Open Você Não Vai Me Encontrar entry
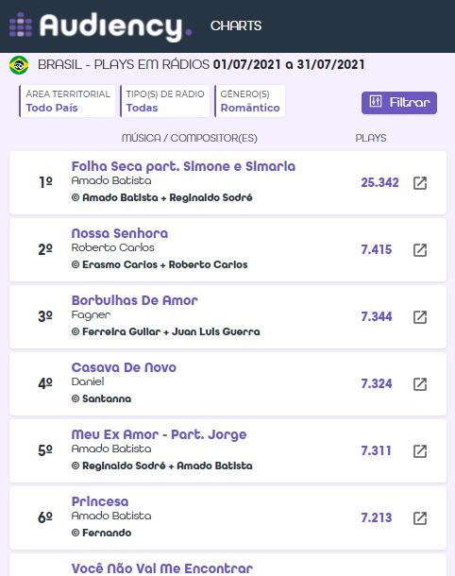The height and width of the screenshot is (576, 455). pos(162,568)
